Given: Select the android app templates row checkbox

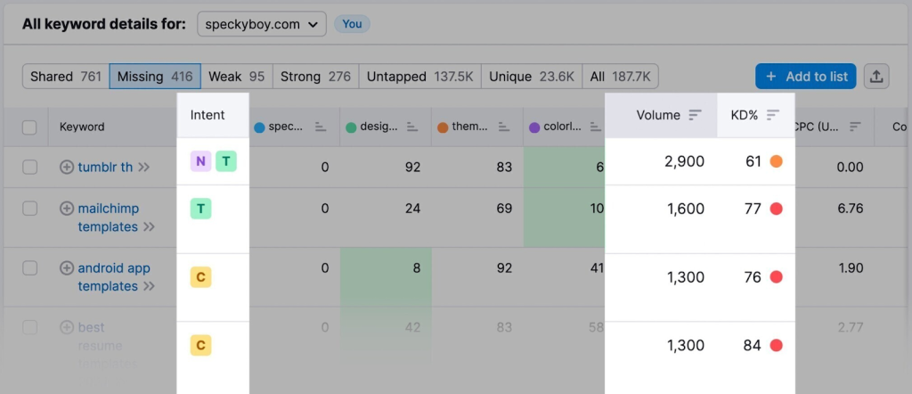Looking at the screenshot, I should 29,268.
